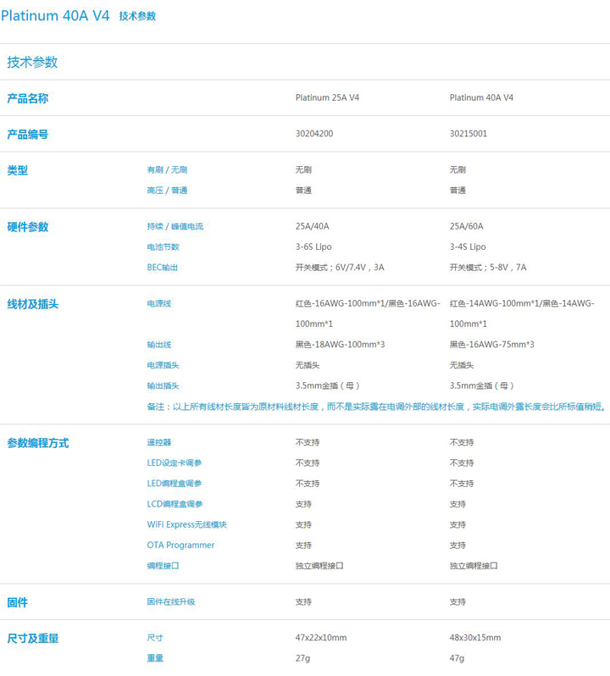Image resolution: width=610 pixels, height=676 pixels.
Task: Click the 遥控器 parameter label
Action: [x=159, y=442]
